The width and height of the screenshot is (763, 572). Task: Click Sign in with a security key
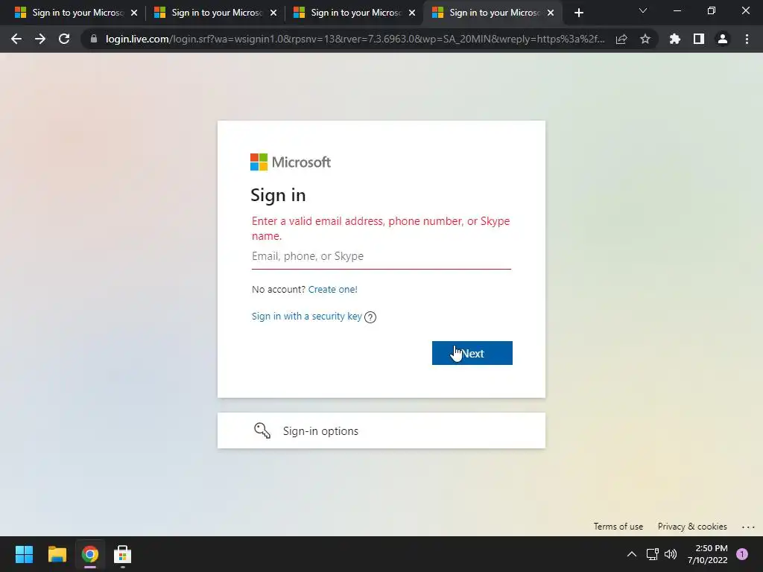306,316
